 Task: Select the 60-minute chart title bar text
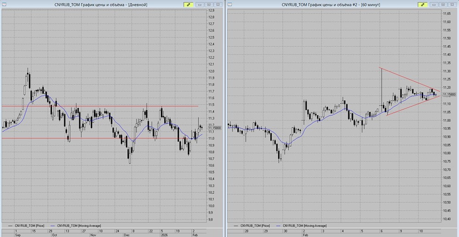[331, 5]
